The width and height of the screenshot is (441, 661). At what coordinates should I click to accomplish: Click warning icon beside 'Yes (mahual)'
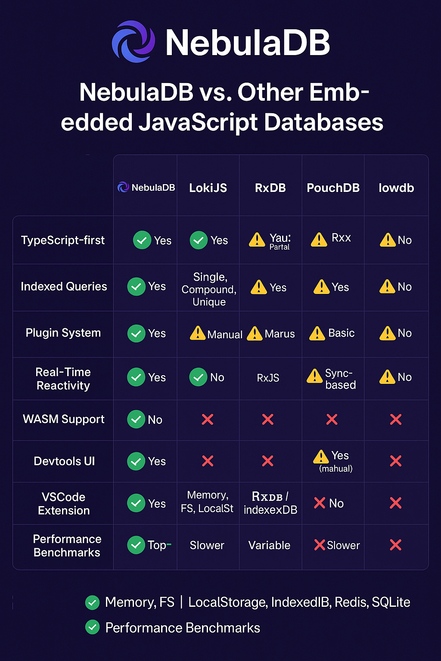pos(321,457)
